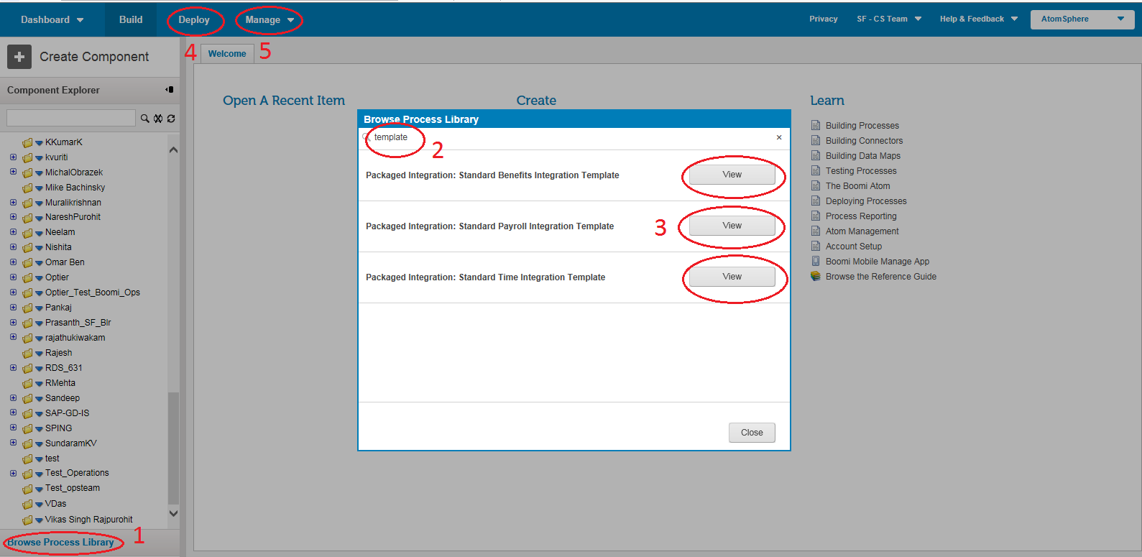Close the Browse Process Library dialog

tap(752, 433)
